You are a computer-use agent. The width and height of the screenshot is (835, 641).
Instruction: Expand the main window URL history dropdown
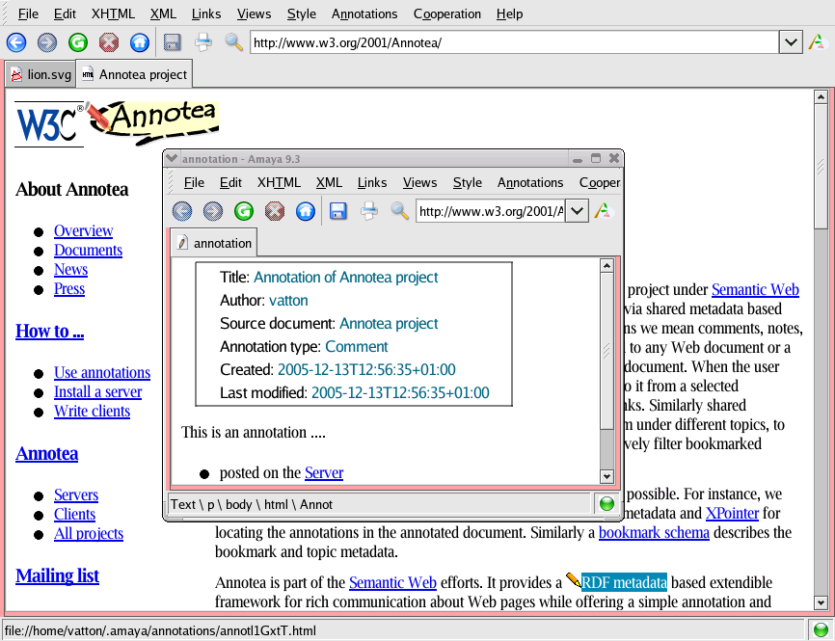791,42
